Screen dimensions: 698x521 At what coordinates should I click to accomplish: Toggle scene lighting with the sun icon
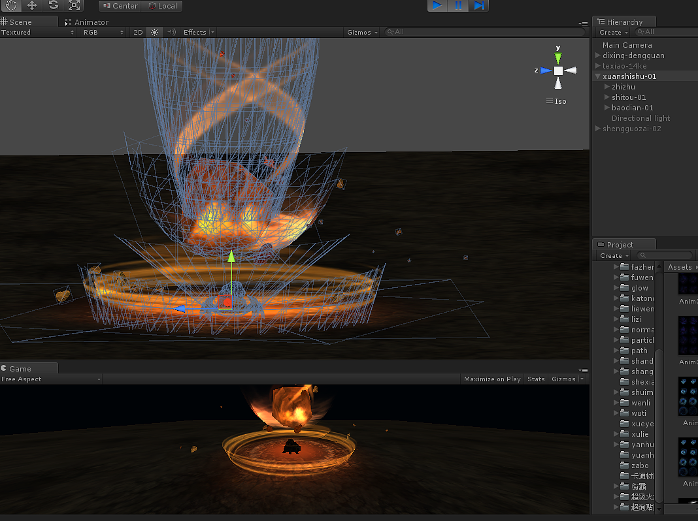(154, 32)
